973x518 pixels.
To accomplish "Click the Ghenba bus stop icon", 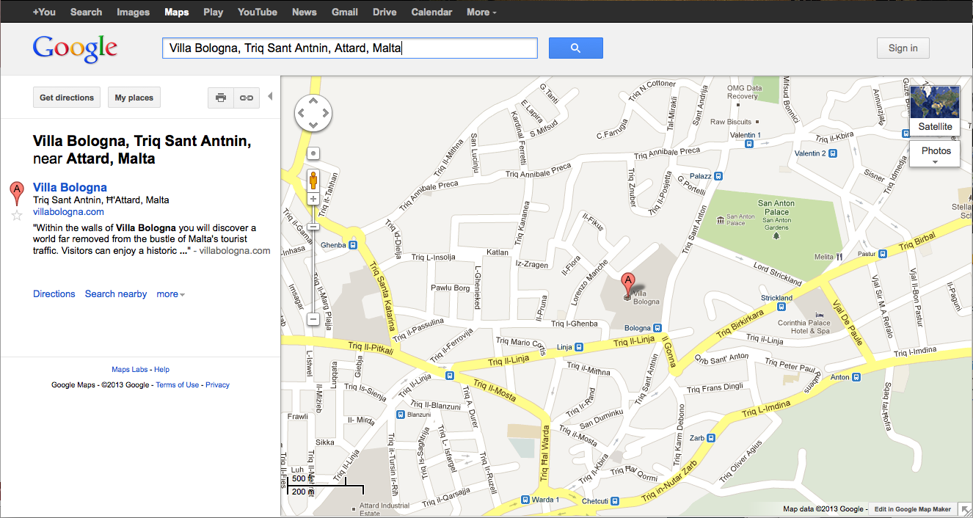I will pos(353,245).
